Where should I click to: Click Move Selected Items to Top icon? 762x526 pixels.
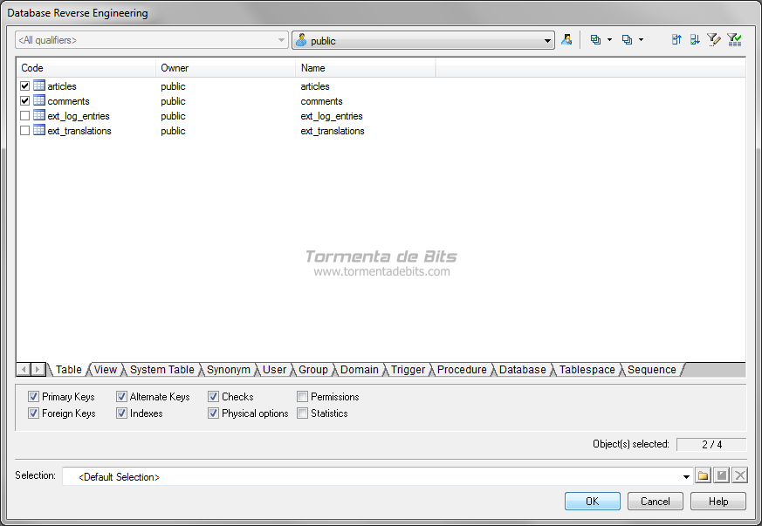pos(676,40)
